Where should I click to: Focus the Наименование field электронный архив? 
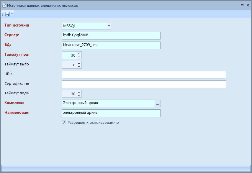click(111, 113)
